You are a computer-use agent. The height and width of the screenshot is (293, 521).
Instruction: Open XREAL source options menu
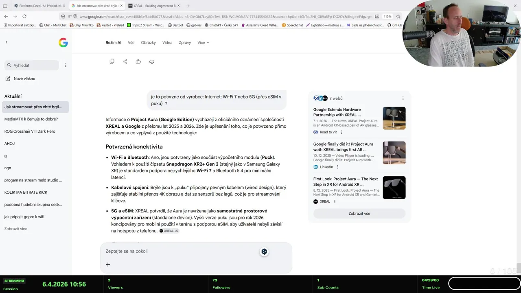[335, 201]
